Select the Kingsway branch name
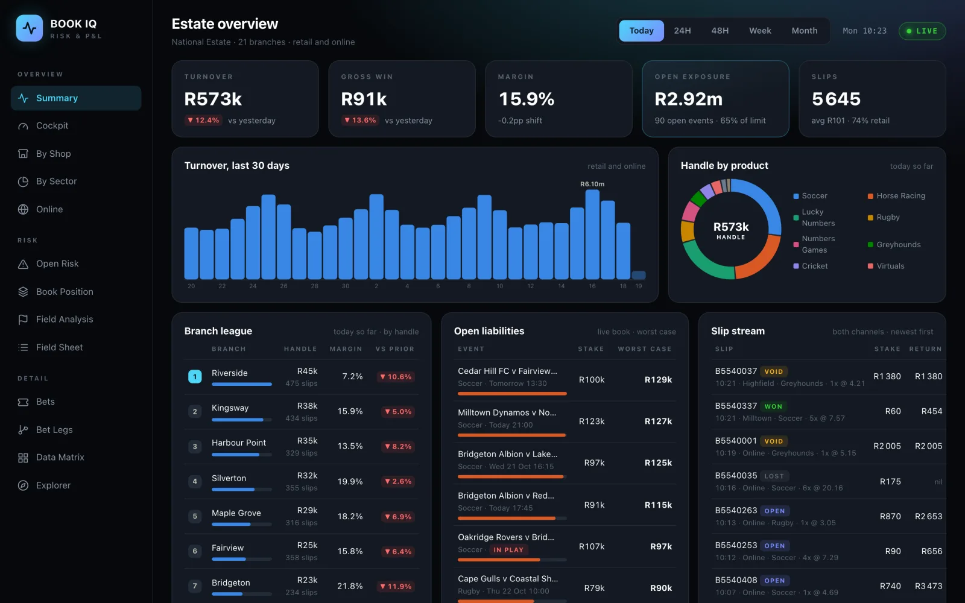 (x=230, y=408)
